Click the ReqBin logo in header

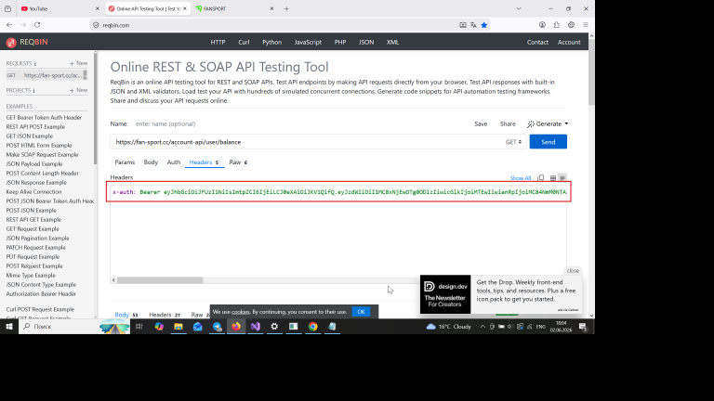26,42
